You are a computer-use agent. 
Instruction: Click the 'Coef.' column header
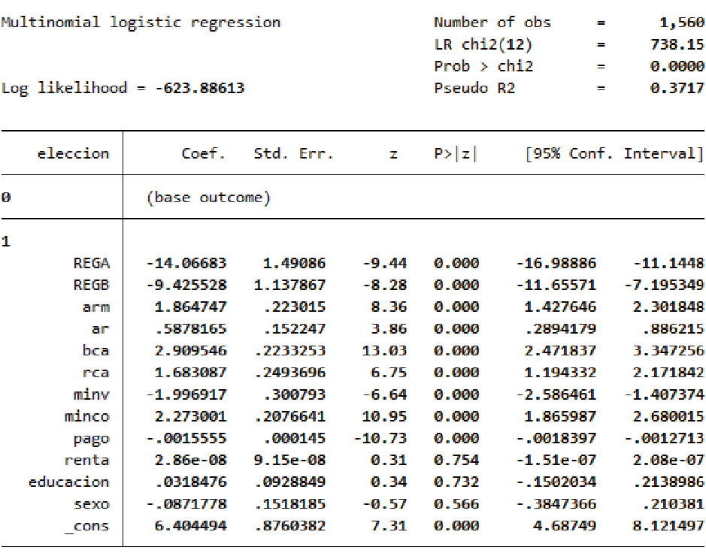(x=203, y=154)
